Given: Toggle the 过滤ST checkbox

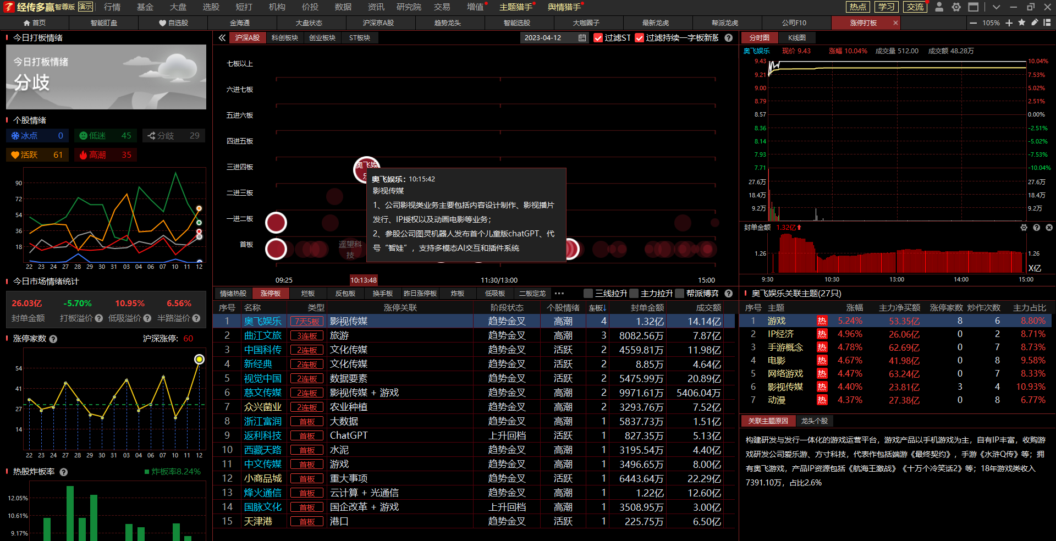Looking at the screenshot, I should tap(598, 38).
